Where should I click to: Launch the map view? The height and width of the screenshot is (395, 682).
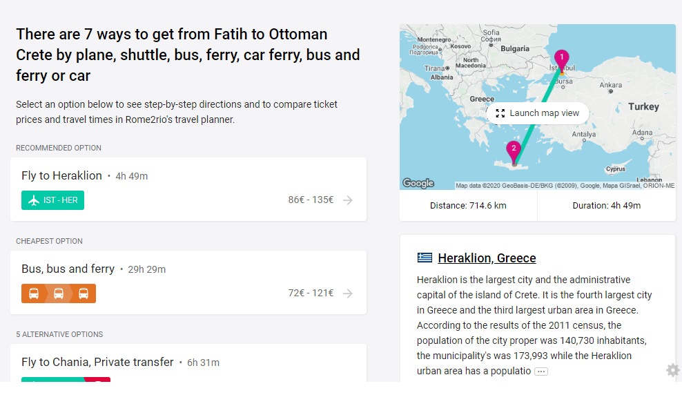pos(538,113)
